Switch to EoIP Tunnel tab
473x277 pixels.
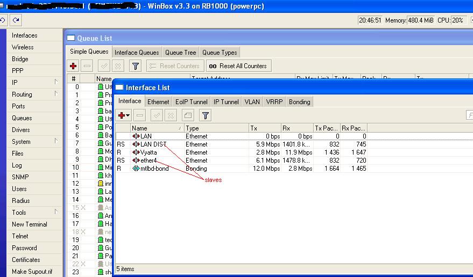[191, 102]
